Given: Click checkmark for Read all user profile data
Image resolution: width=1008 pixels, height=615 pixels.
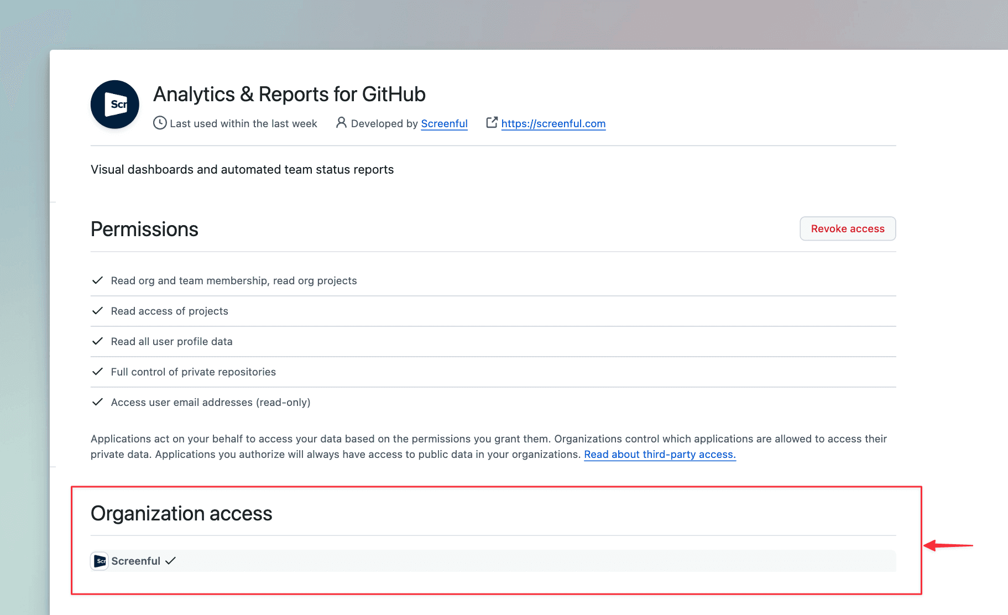Looking at the screenshot, I should (97, 341).
